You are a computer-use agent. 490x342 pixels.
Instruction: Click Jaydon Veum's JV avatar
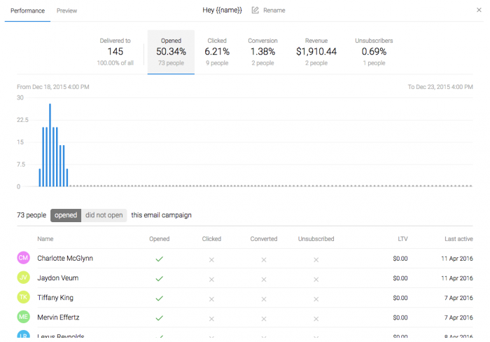point(23,278)
